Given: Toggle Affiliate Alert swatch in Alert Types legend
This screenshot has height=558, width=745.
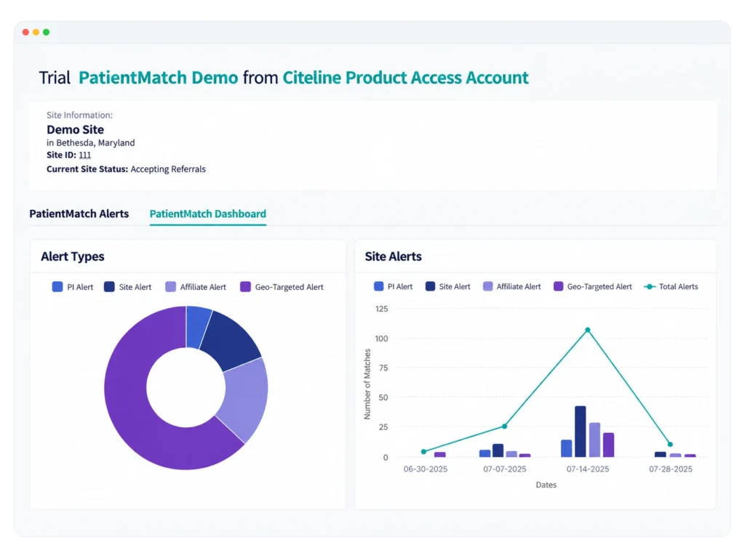Looking at the screenshot, I should click(x=170, y=286).
